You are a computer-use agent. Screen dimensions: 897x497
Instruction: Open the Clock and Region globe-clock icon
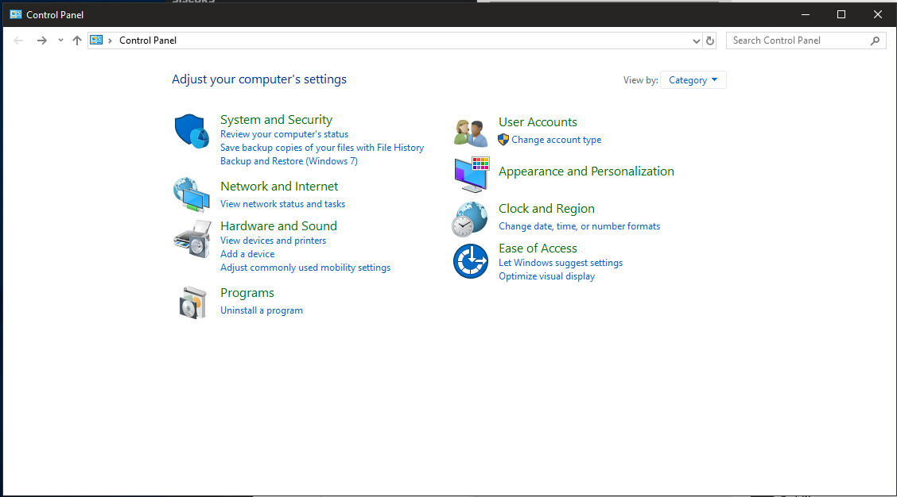pyautogui.click(x=470, y=219)
